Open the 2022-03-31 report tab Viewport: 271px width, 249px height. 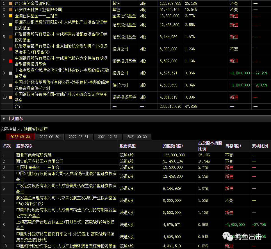click(x=79, y=137)
